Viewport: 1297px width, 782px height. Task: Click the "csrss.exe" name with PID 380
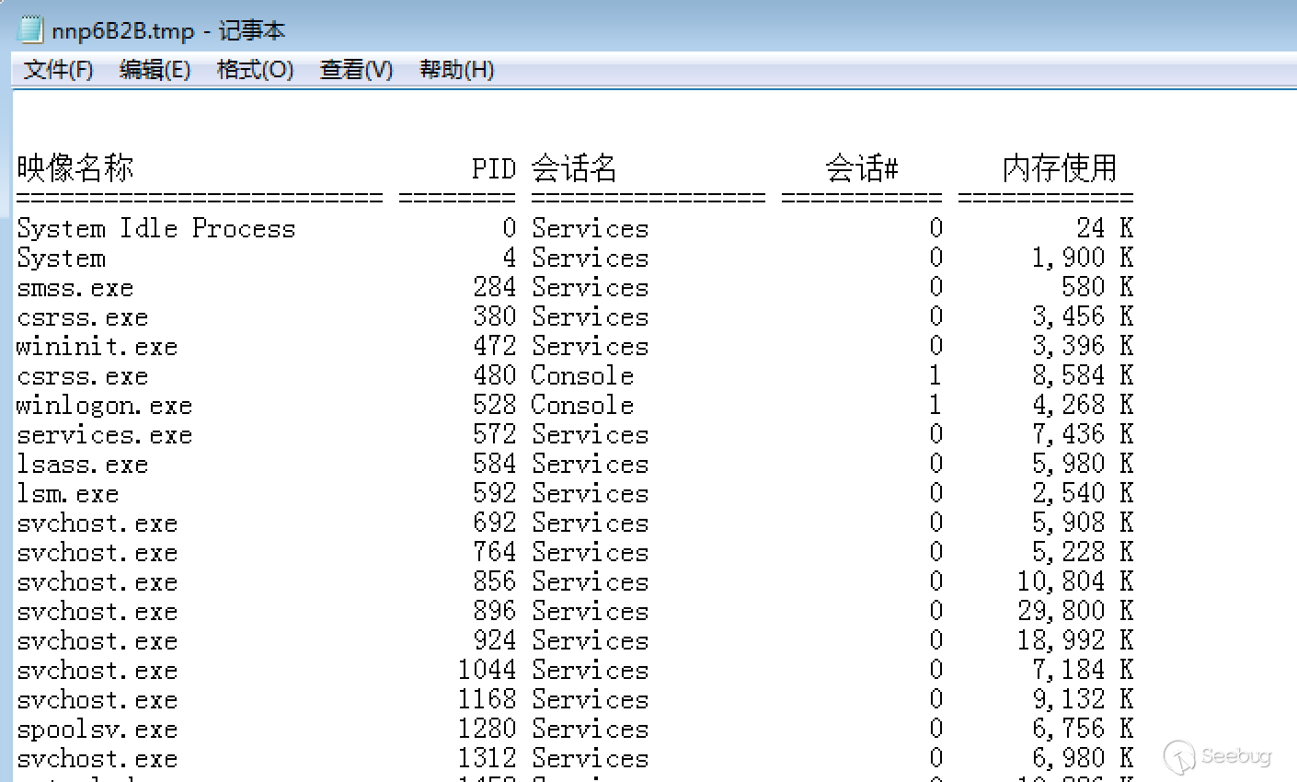[83, 316]
